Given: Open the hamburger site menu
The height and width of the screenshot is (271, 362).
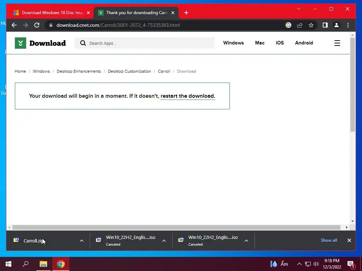Looking at the screenshot, I should point(337,43).
